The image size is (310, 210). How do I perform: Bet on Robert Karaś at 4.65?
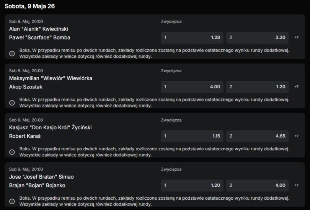click(x=258, y=136)
